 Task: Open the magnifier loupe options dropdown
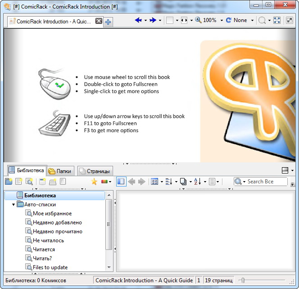point(269,20)
